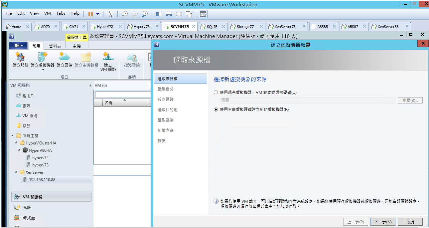Open the VMware Help menu
The width and height of the screenshot is (429, 228).
pyautogui.click(x=75, y=13)
